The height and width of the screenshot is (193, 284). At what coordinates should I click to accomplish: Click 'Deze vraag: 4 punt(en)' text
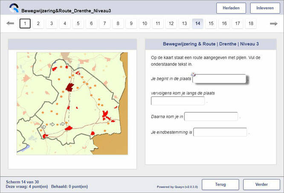coord(27,187)
